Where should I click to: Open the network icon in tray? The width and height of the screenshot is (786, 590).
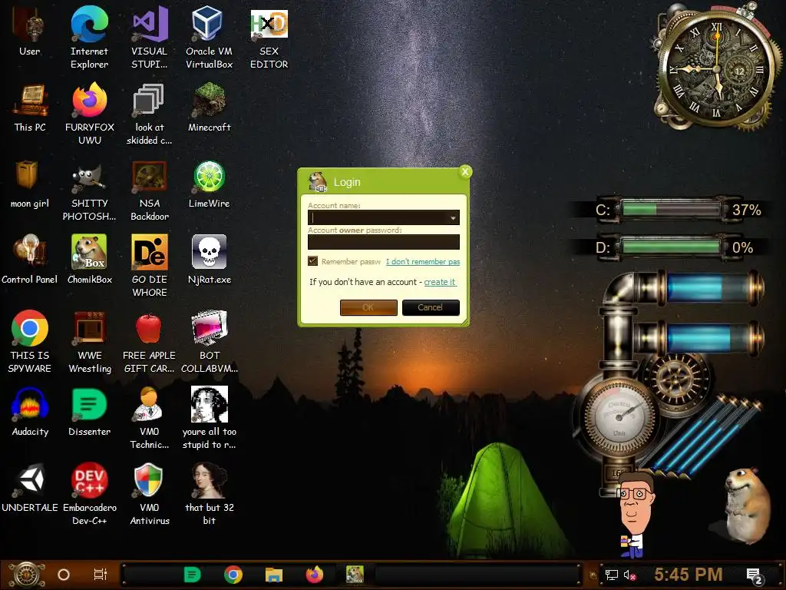612,575
